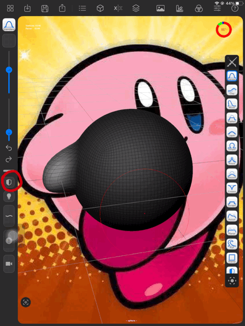
Task: Select the Flatten brush
Action: 232,118
